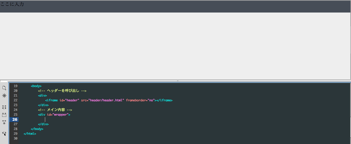351x144 pixels.
Task: Click the Select Parent Tag icon
Action: [x=4, y=134]
